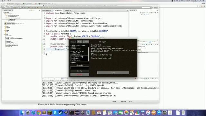Viewport: 206px width, 116px height.
Task: Click Done in the Mod List screen
Action: pyautogui.click(x=113, y=73)
